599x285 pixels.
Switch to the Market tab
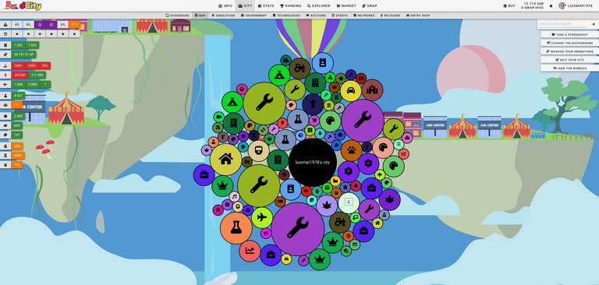(346, 5)
